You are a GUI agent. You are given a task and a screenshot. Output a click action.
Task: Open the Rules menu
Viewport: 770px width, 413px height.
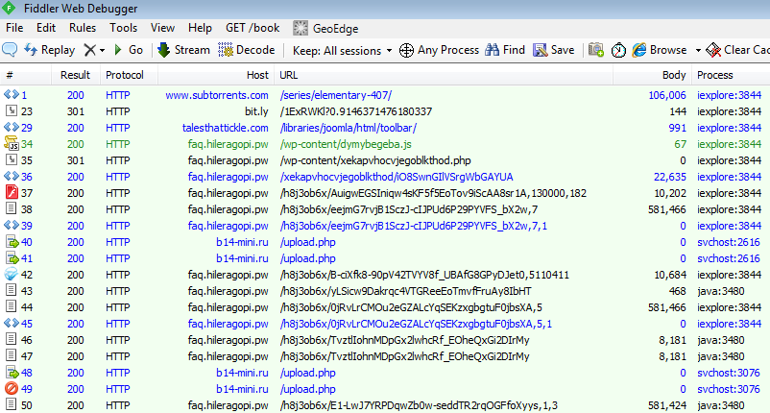(83, 28)
